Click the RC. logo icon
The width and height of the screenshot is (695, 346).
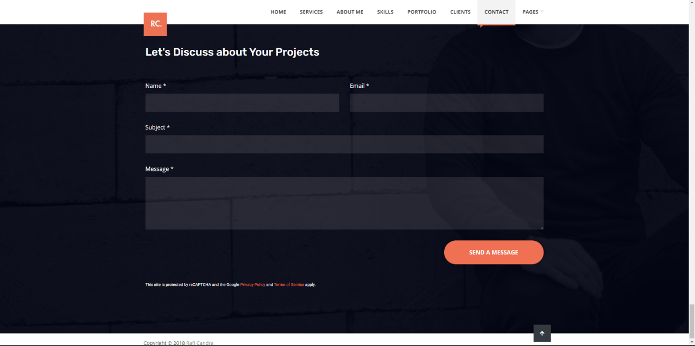(x=155, y=24)
